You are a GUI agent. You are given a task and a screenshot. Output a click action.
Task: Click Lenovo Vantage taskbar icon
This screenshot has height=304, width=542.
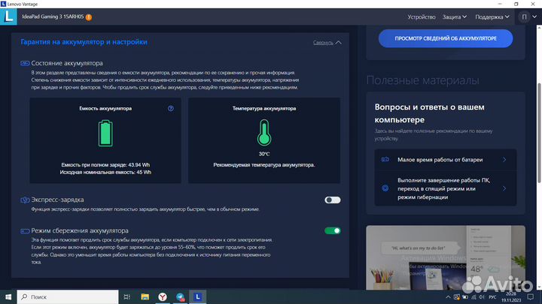[x=198, y=296]
